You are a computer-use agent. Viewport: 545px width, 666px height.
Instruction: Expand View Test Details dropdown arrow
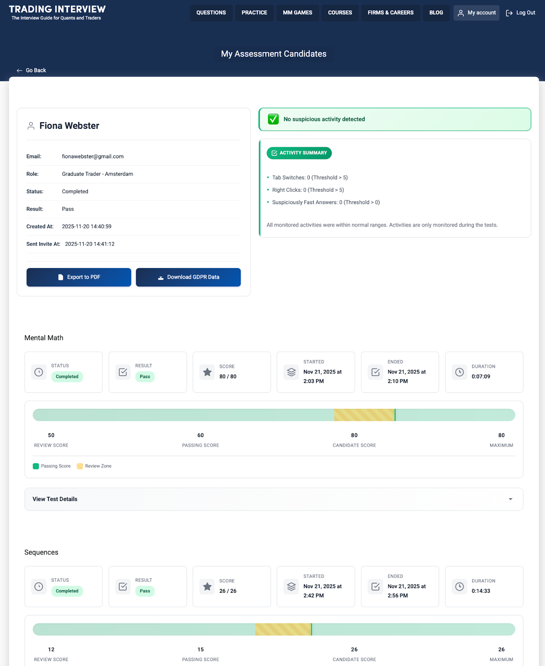point(510,499)
